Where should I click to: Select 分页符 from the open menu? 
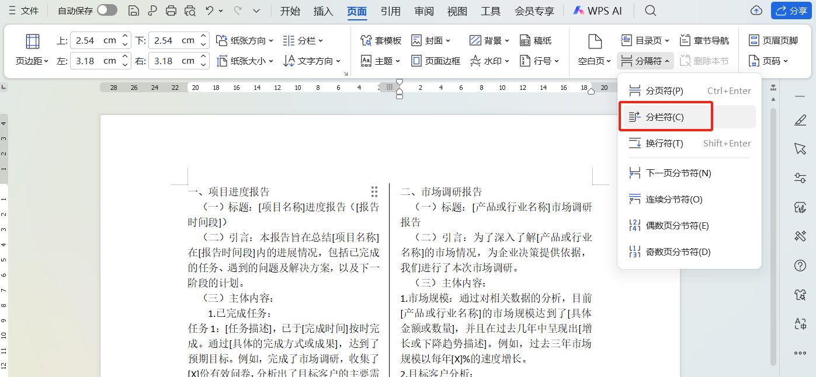coord(664,90)
